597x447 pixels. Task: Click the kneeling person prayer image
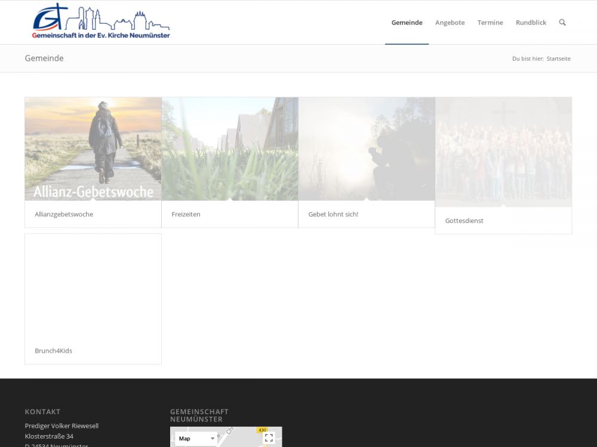pyautogui.click(x=367, y=149)
